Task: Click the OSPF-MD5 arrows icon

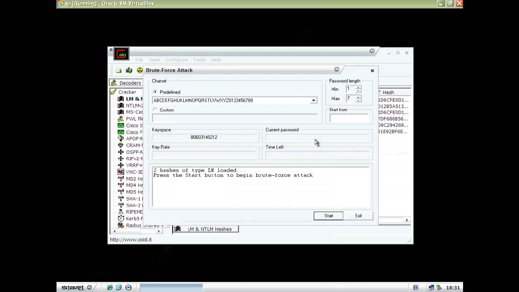Action: (121, 152)
